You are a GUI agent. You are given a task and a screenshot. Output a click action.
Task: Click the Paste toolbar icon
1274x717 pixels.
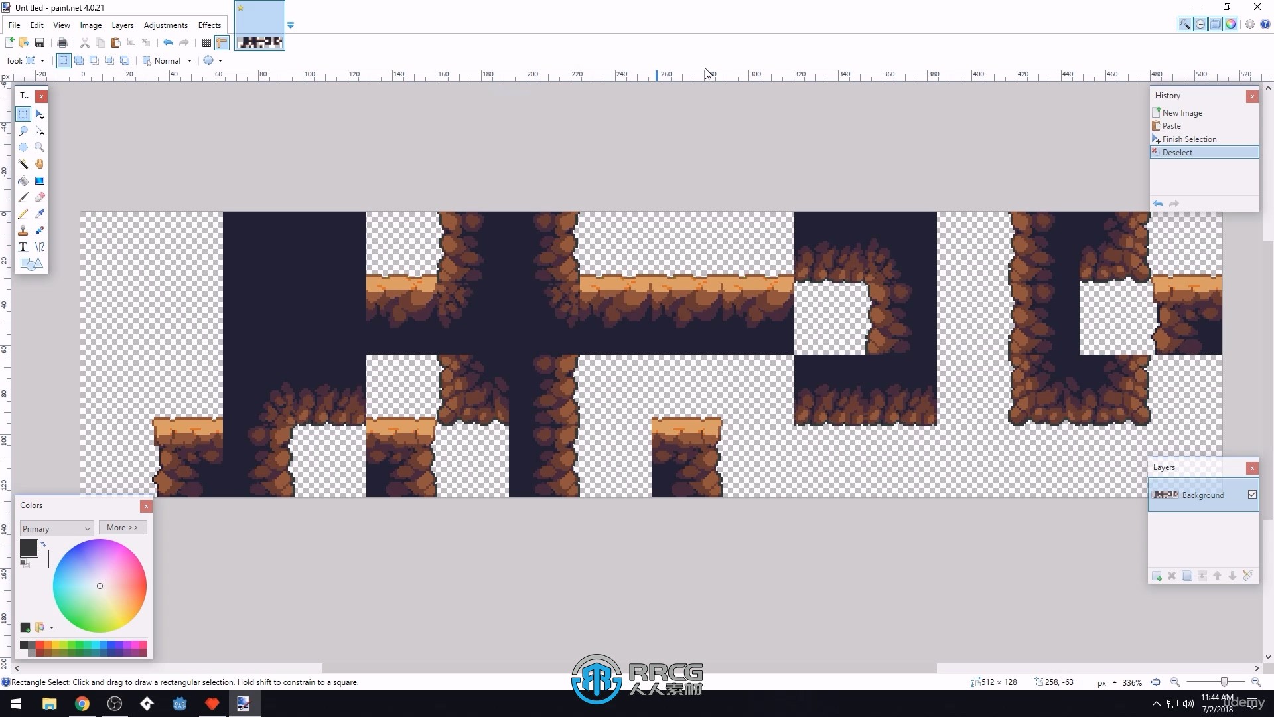point(115,42)
